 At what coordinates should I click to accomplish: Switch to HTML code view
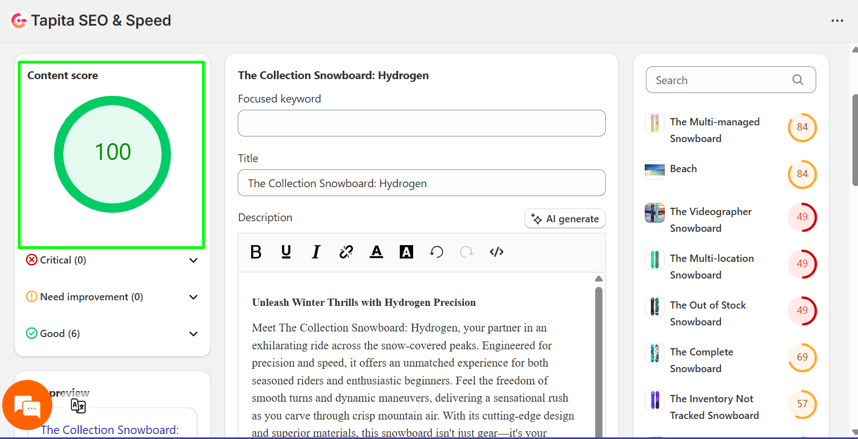(x=496, y=252)
